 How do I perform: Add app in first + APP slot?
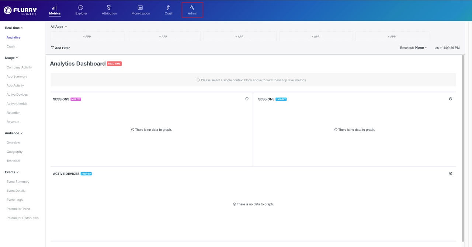(x=87, y=36)
